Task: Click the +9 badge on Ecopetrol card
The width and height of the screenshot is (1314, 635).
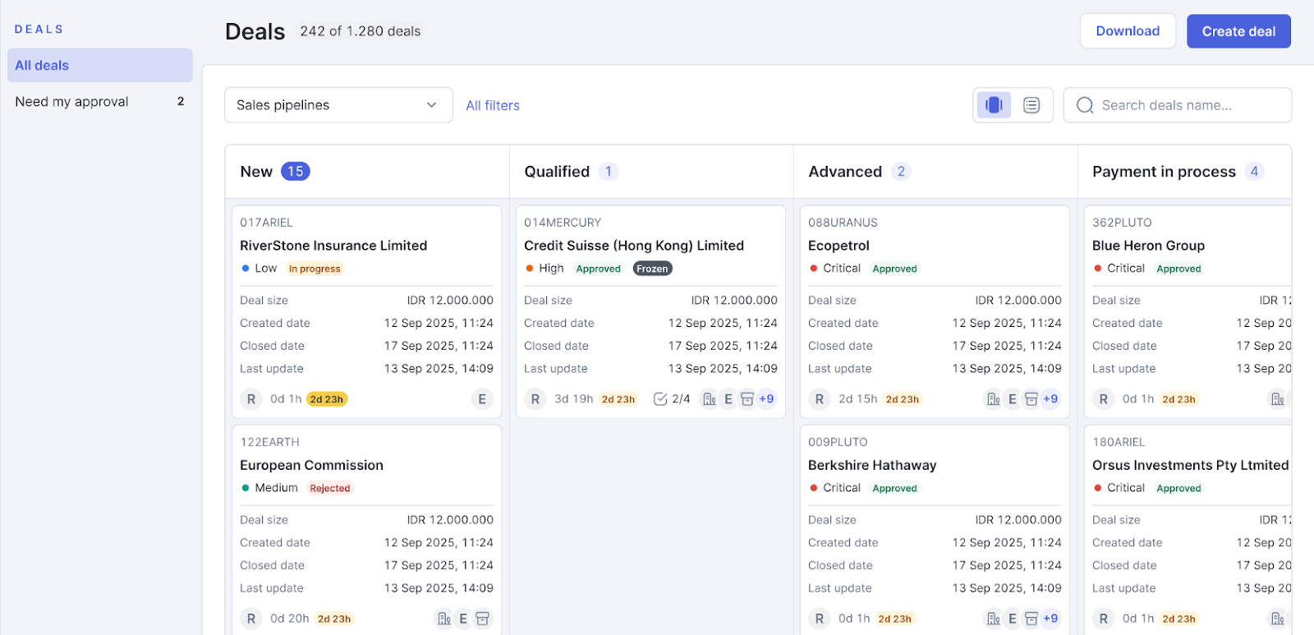Action: coord(1050,399)
